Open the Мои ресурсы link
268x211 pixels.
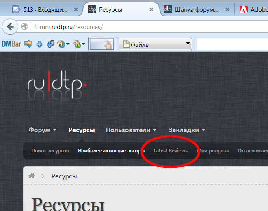coord(213,151)
